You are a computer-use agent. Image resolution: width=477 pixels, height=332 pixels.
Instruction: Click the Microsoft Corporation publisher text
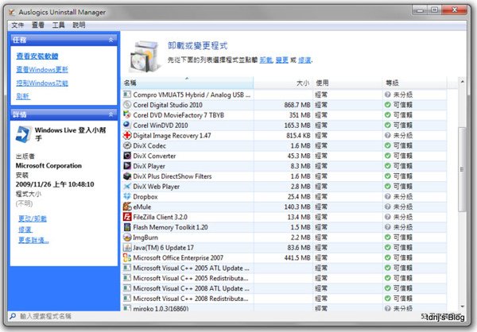point(48,166)
